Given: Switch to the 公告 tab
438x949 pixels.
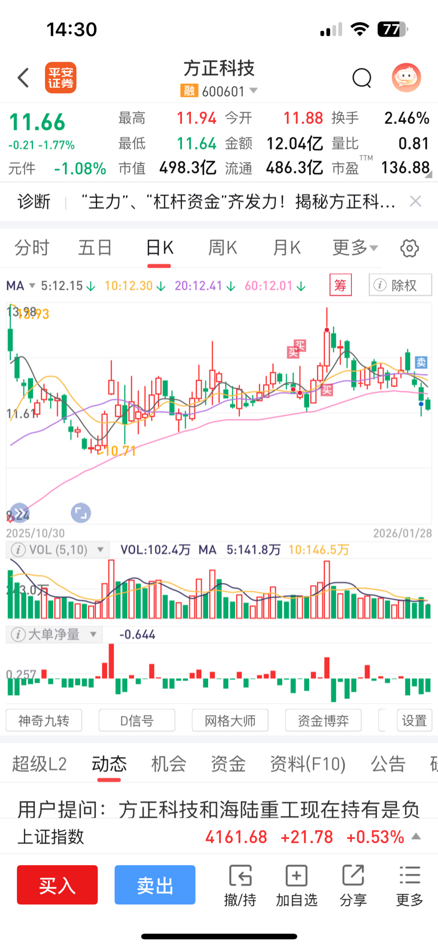Looking at the screenshot, I should 388,764.
